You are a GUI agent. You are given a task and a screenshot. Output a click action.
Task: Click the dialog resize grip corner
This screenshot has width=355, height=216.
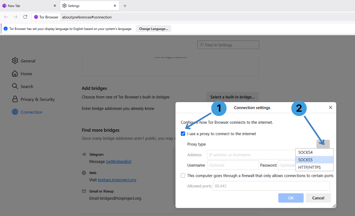(334, 206)
